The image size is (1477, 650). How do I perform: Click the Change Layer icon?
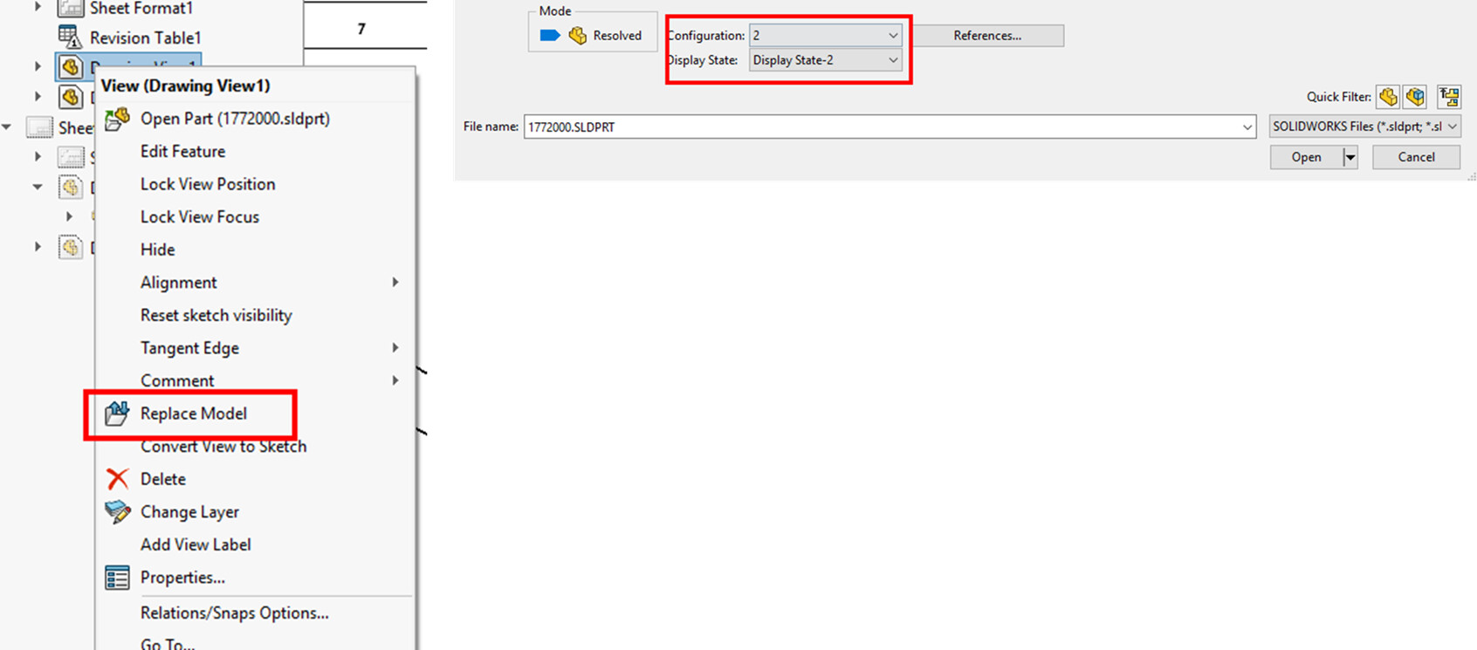117,512
